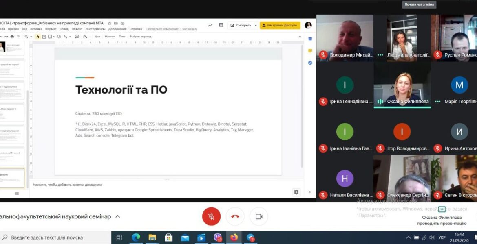Click the Start chat with everyone tooltip

click(419, 4)
